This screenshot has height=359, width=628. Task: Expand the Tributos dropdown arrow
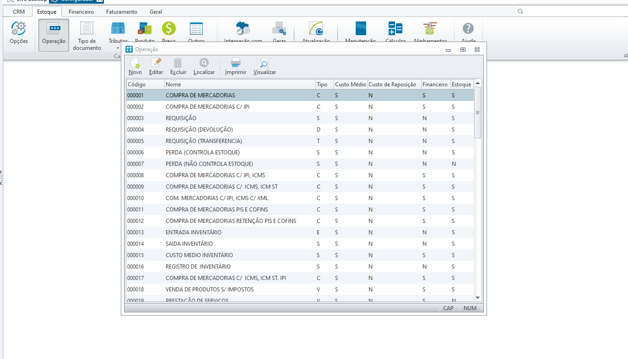point(118,48)
